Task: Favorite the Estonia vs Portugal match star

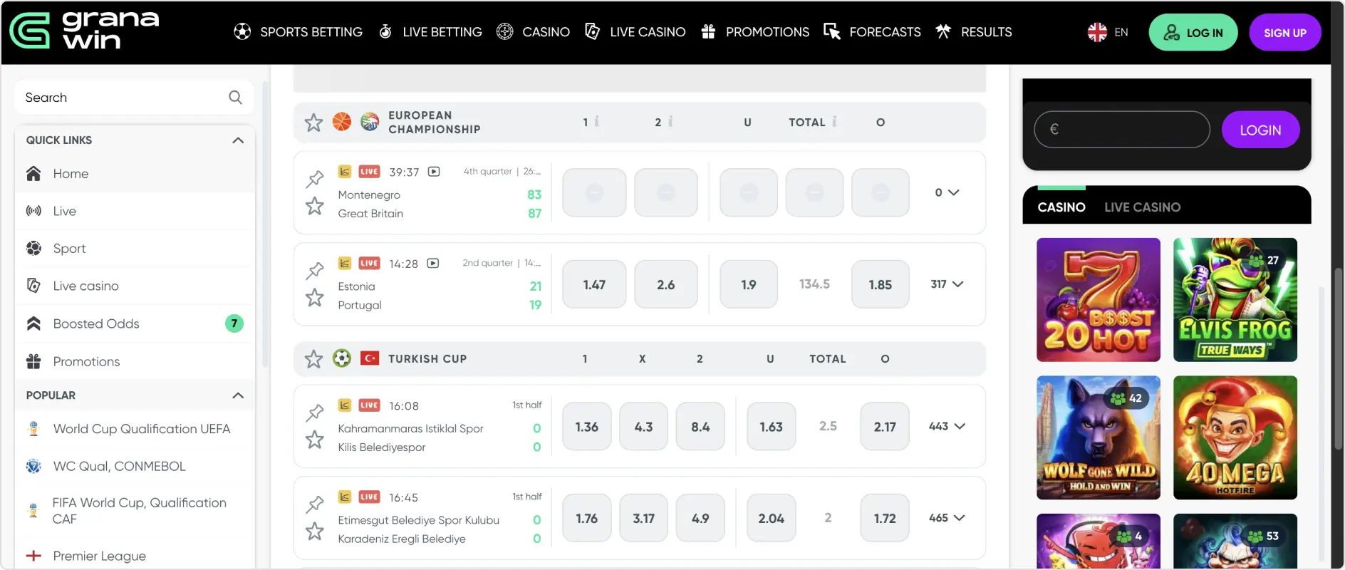Action: click(315, 297)
